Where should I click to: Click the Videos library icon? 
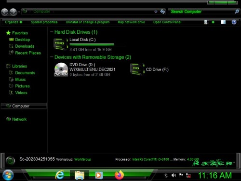11,93
